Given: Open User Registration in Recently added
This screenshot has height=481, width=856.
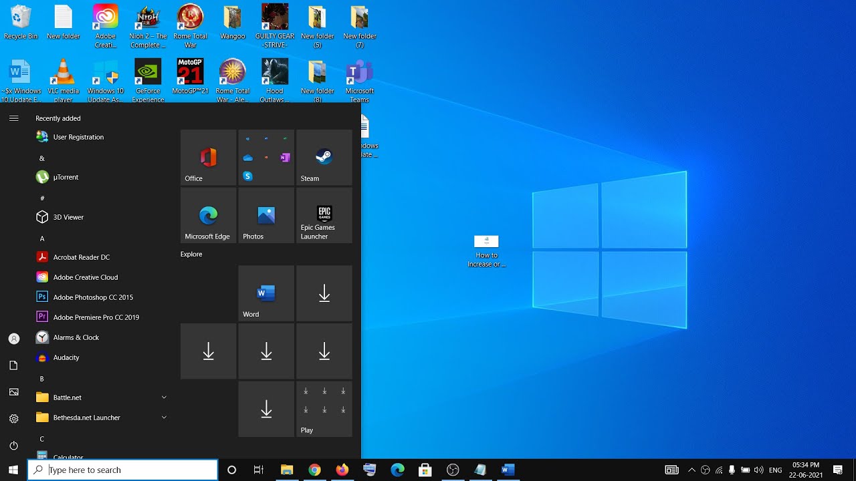Looking at the screenshot, I should click(x=100, y=137).
